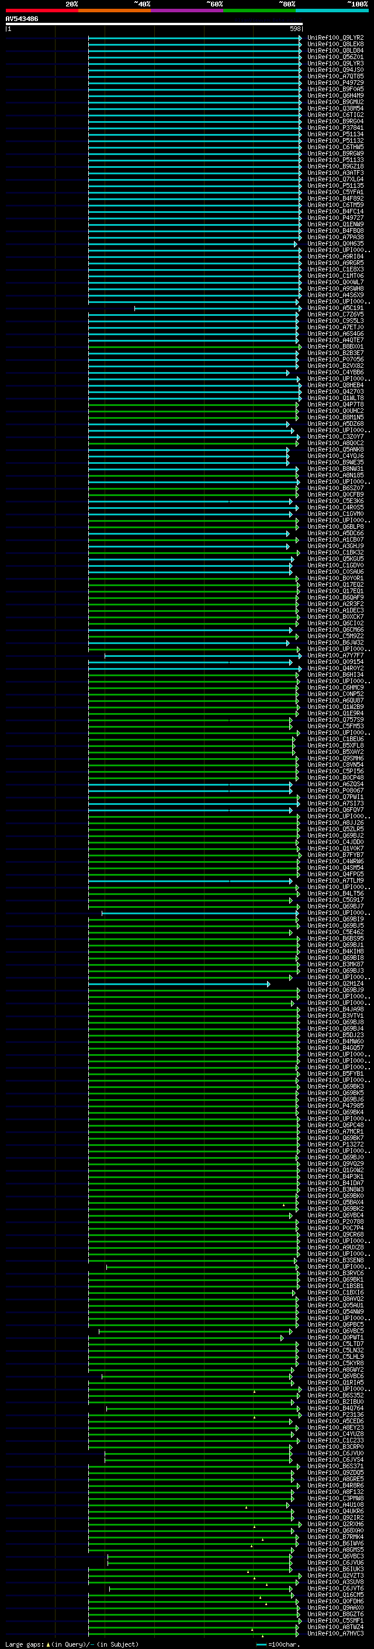The image size is (374, 1649).
Task: Select label UniRef100_Q1ENW9
Action: click(x=335, y=225)
